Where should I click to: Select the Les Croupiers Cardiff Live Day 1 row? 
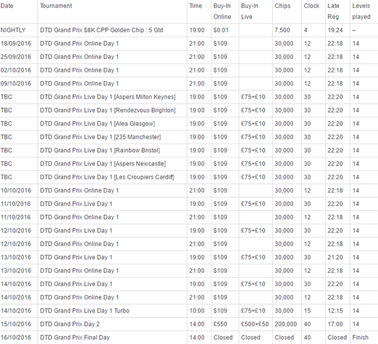(x=189, y=177)
